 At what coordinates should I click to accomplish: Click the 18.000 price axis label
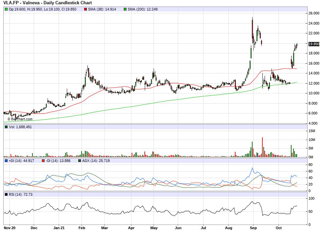[x=314, y=53]
